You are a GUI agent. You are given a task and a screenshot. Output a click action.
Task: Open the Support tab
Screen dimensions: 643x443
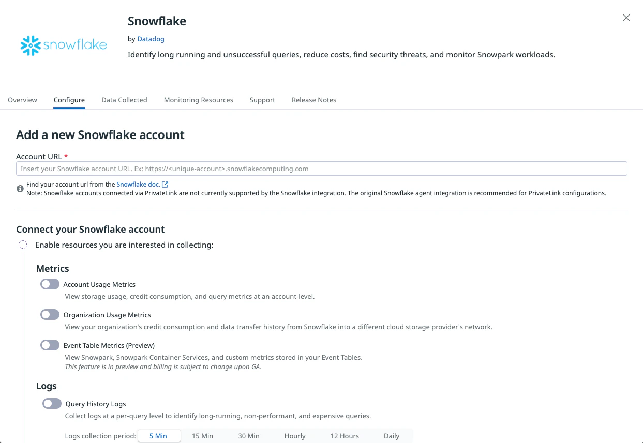coord(262,100)
